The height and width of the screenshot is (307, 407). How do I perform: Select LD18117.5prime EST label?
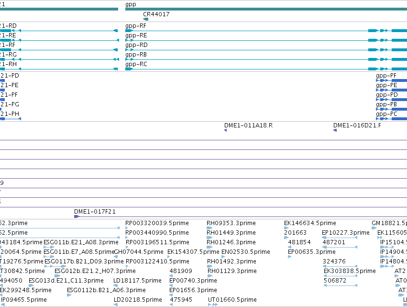(138, 281)
